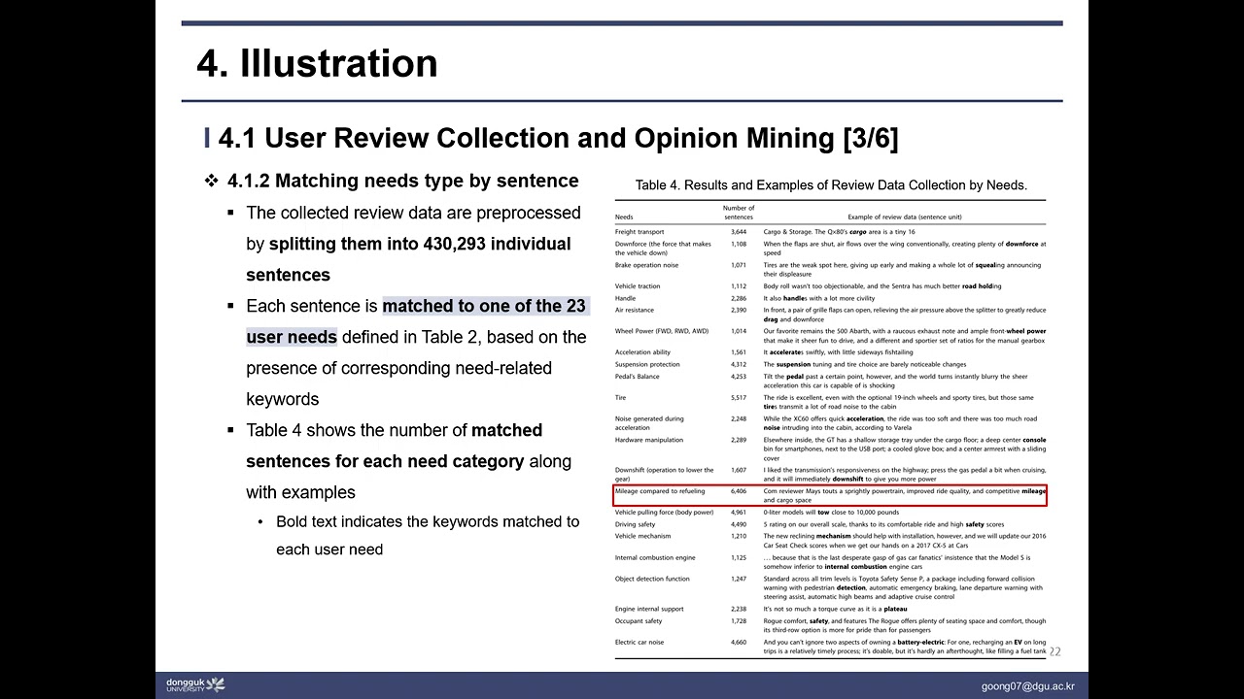This screenshot has width=1244, height=699.
Task: Click the value '4,490' in the table
Action: (739, 524)
